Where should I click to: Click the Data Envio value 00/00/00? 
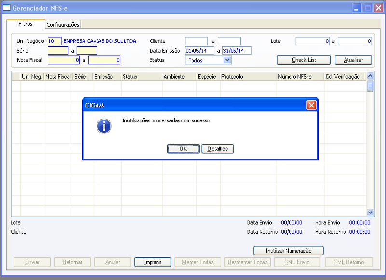coord(291,223)
